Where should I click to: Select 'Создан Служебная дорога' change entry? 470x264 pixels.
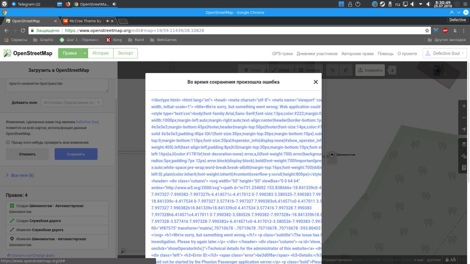57,221
